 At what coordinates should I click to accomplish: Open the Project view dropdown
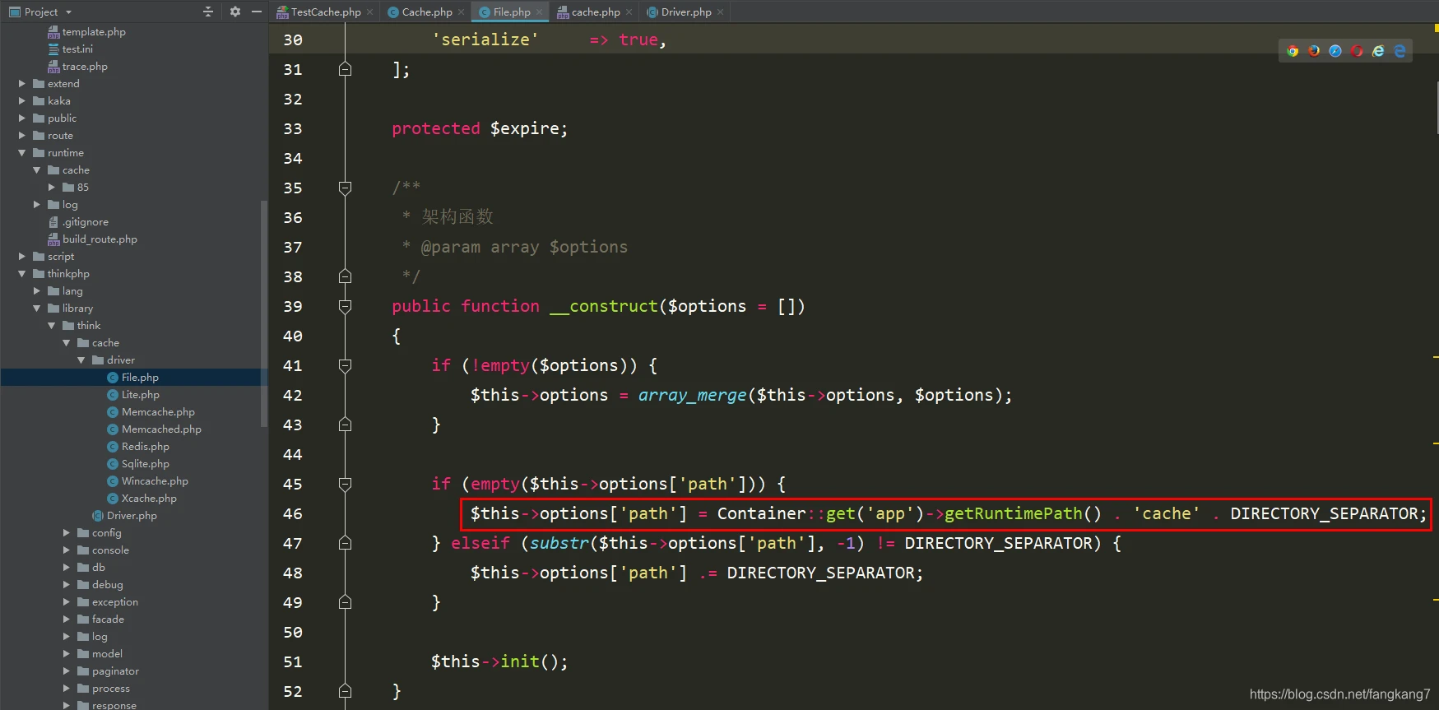[x=68, y=12]
